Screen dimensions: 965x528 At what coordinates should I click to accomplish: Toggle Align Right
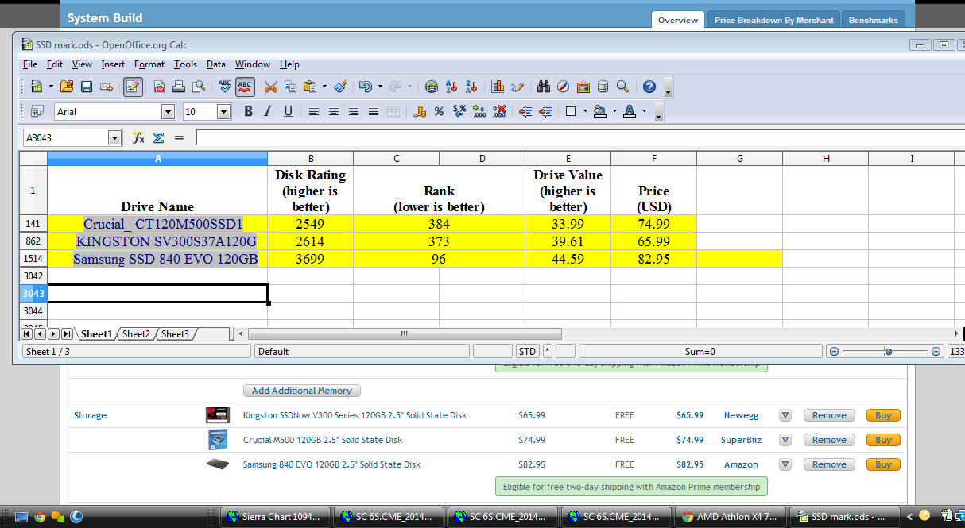point(354,112)
